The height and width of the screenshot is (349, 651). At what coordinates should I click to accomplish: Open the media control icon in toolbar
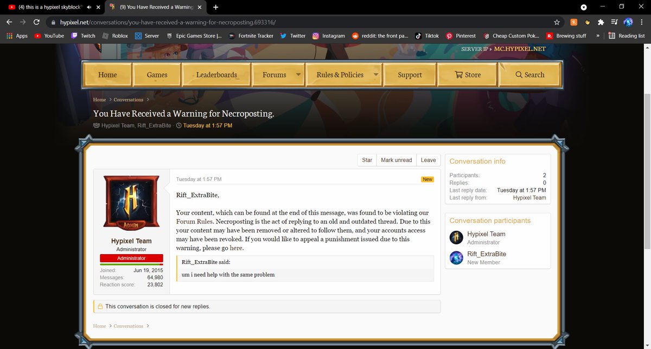(x=614, y=22)
